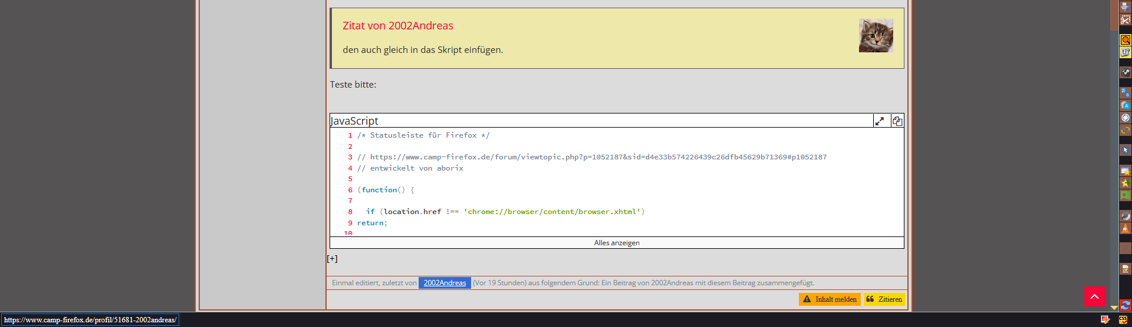Click the orange magnifier search icon
This screenshot has width=1132, height=327.
(x=1125, y=40)
